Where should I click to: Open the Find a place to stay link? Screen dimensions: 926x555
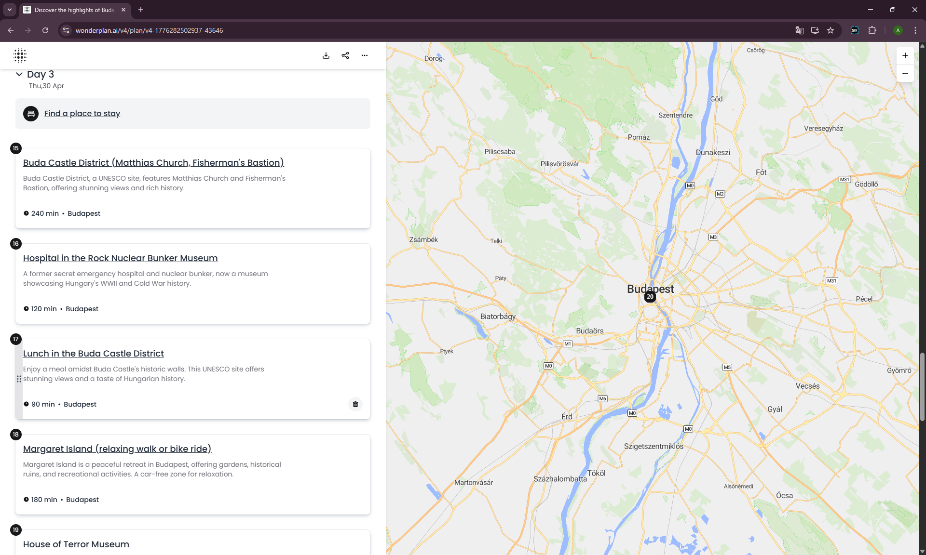(82, 114)
